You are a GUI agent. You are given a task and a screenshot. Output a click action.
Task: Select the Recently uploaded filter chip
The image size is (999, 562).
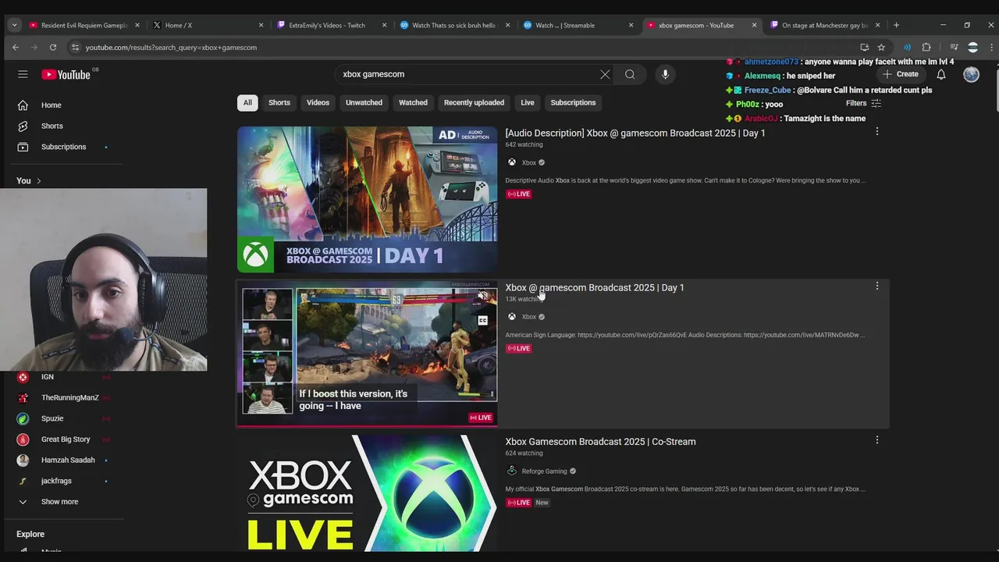474,102
